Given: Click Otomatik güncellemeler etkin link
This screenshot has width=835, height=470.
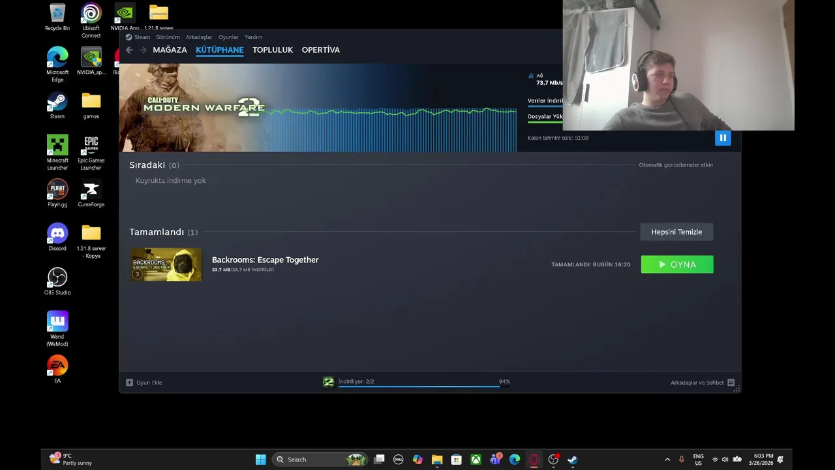Looking at the screenshot, I should pos(676,165).
